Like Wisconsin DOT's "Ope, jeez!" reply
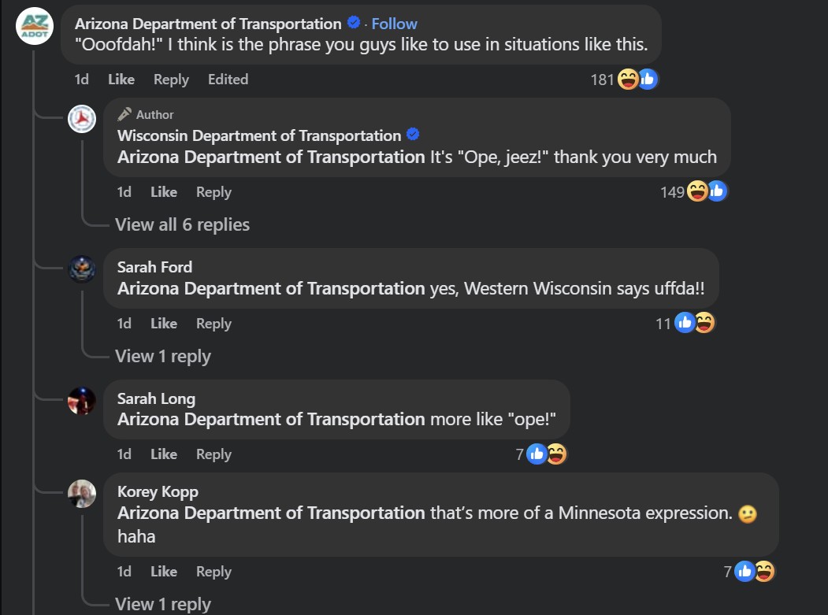Viewport: 828px width, 615px height. pyautogui.click(x=164, y=191)
